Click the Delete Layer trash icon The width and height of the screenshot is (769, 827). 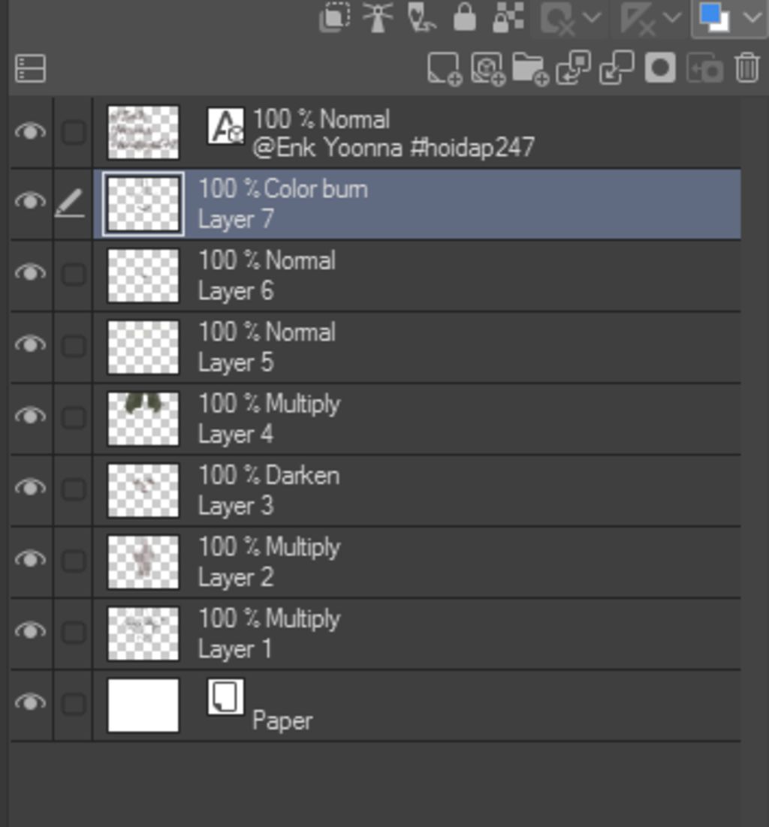(746, 68)
